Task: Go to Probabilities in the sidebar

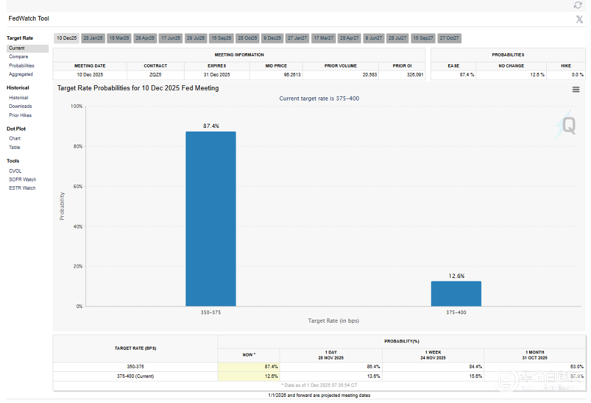Action: 21,66
